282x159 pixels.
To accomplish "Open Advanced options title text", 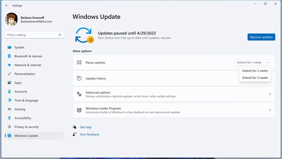I will (98, 92).
